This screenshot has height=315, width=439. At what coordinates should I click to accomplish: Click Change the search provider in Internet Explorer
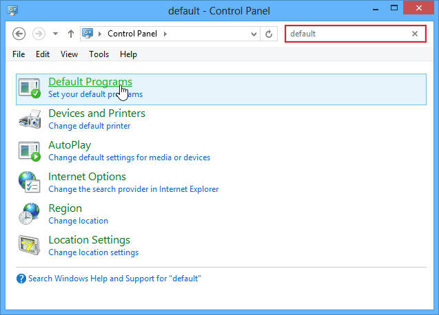[x=134, y=189]
